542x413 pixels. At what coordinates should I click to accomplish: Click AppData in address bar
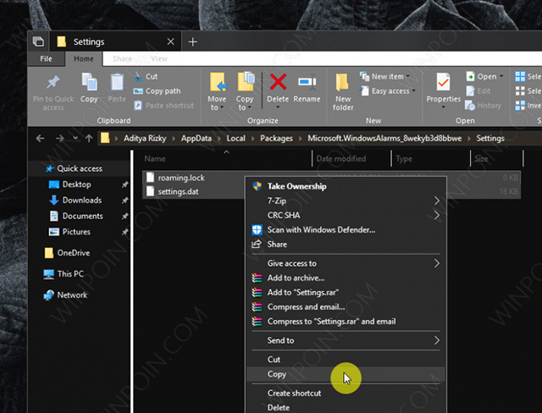[x=196, y=139]
